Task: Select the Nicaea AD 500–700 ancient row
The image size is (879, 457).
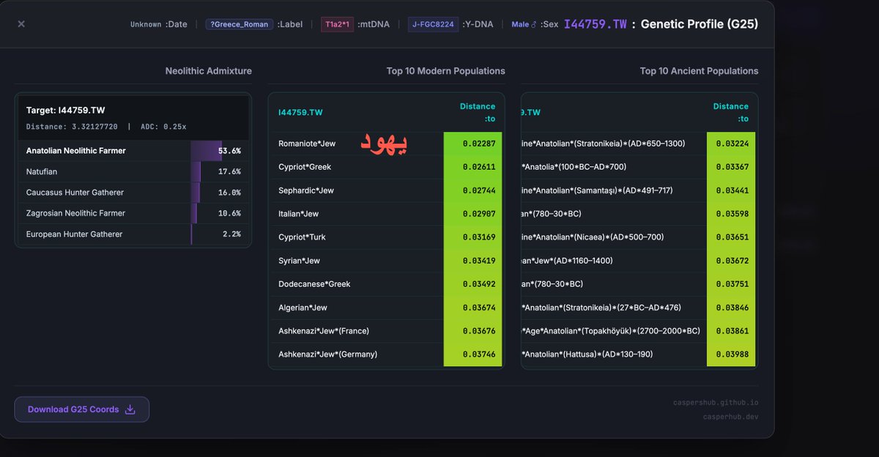Action: pos(639,237)
